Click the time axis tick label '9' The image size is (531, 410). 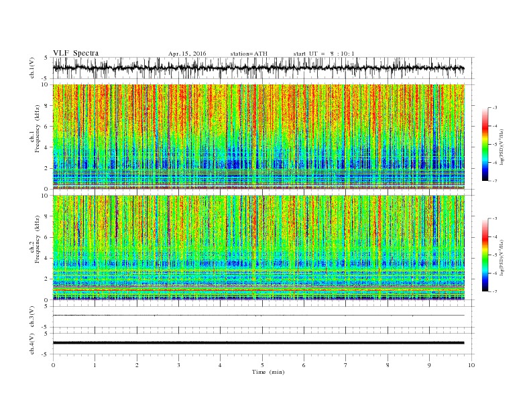click(429, 365)
